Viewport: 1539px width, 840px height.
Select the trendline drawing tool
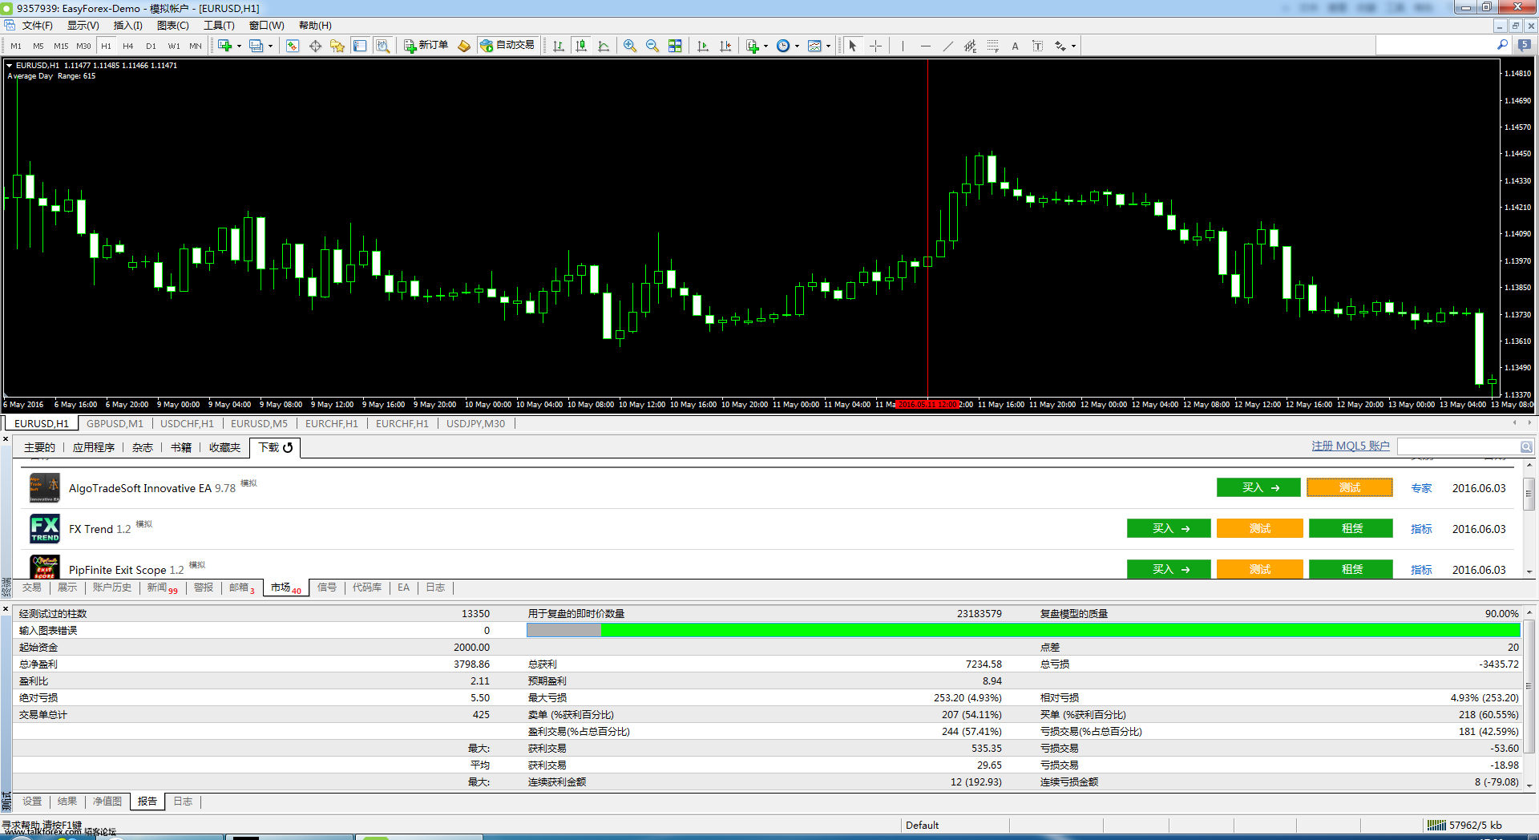click(948, 46)
